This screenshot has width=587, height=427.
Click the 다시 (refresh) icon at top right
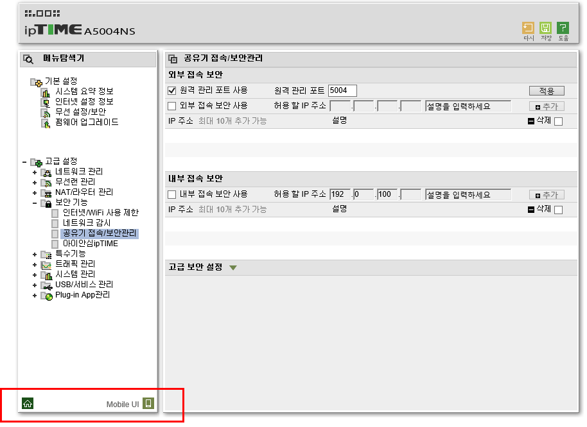pyautogui.click(x=528, y=28)
